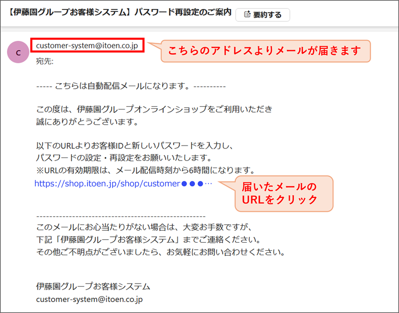This screenshot has height=313, width=399.
Task: Select the sender address customer-system@itoen.co.jp
Action: pos(88,45)
